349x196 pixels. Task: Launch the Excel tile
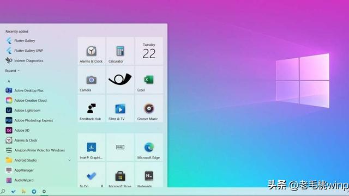click(x=149, y=80)
